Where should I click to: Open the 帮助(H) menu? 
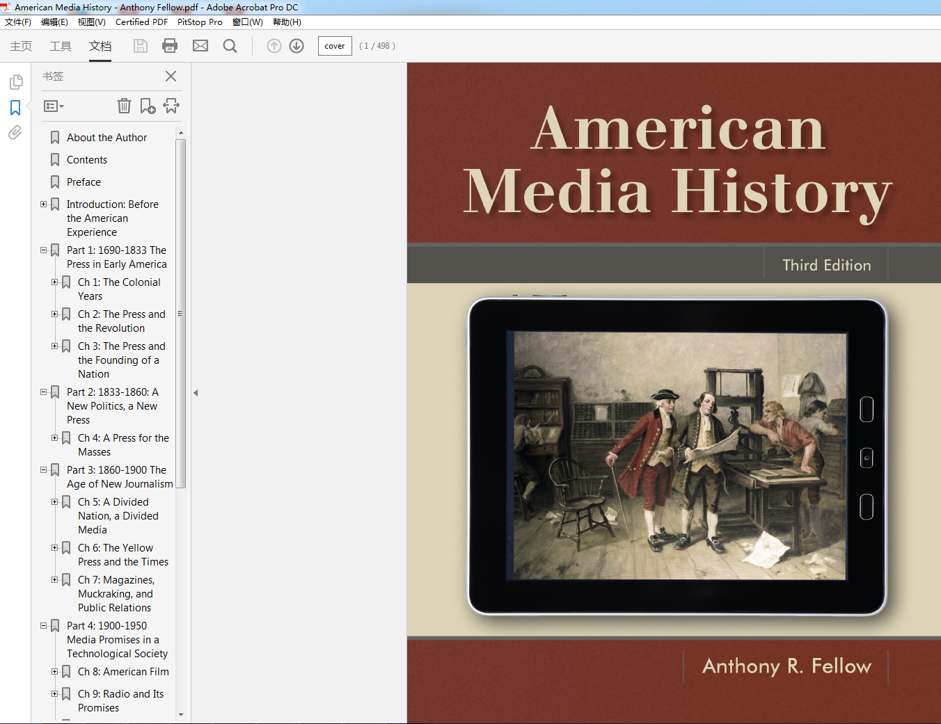287,22
